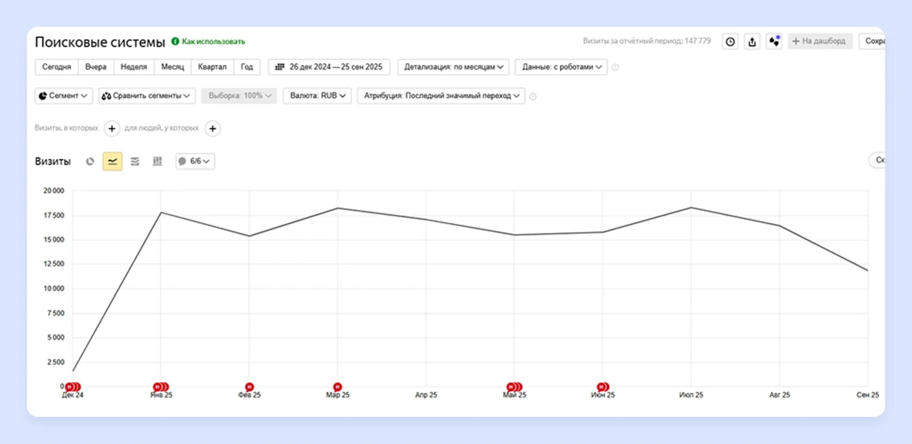Viewport: 912px width, 444px height.
Task: Open the AI assistant sparkle icon
Action: 774,42
